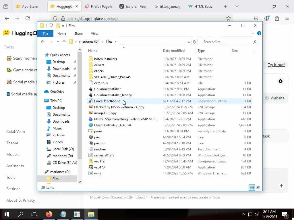Open the notifications action center icon

click(x=285, y=214)
